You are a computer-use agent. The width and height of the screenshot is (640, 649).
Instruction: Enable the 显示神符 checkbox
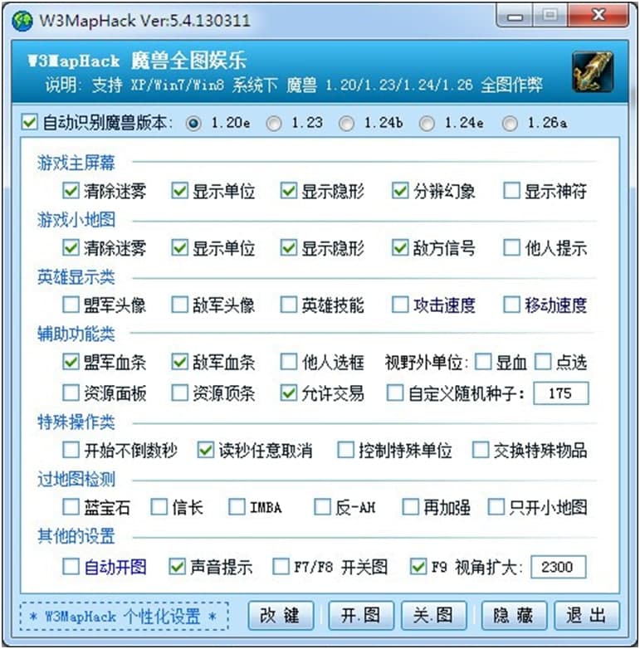pos(511,191)
